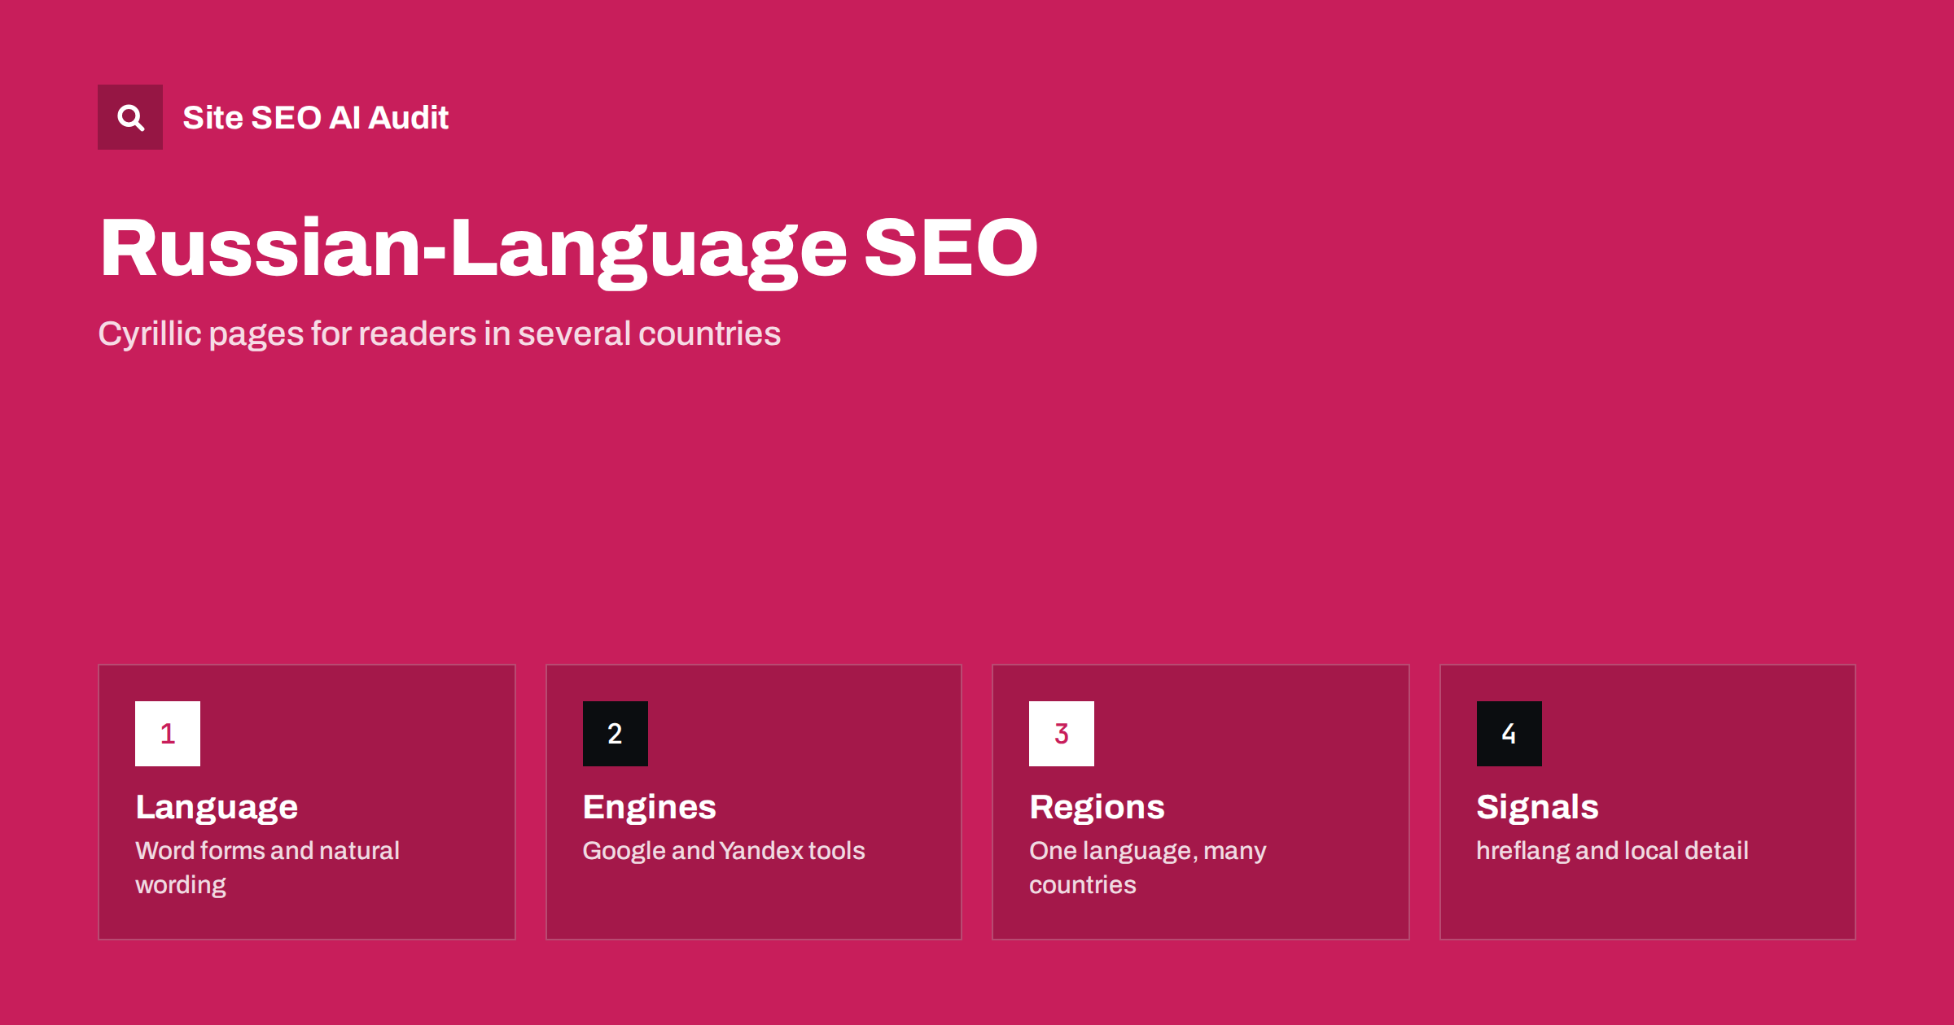Viewport: 1954px width, 1025px height.
Task: Select the number 4 badge
Action: 1509,734
